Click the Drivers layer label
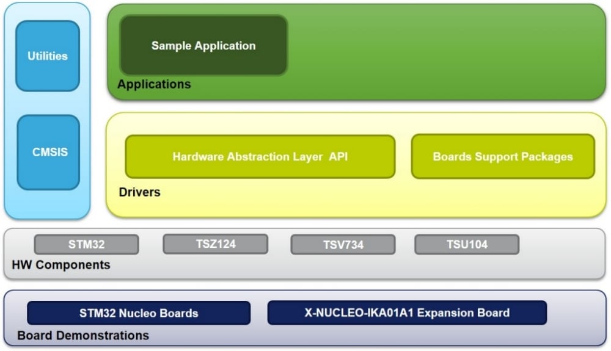The width and height of the screenshot is (611, 351). click(x=139, y=192)
